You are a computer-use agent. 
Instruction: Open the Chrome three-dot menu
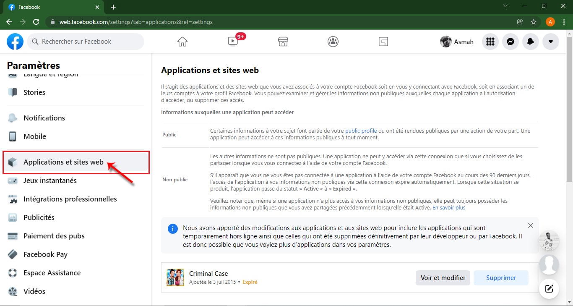click(x=564, y=22)
